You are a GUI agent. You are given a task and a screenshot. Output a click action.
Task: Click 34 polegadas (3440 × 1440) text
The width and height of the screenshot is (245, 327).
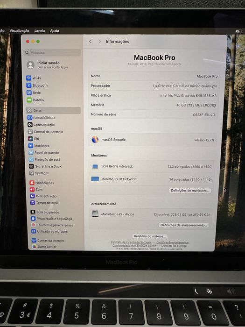(190, 179)
